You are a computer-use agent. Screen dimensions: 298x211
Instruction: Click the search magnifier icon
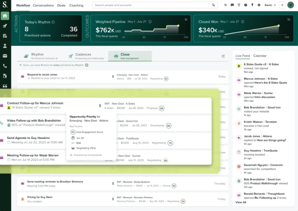click(x=213, y=5)
